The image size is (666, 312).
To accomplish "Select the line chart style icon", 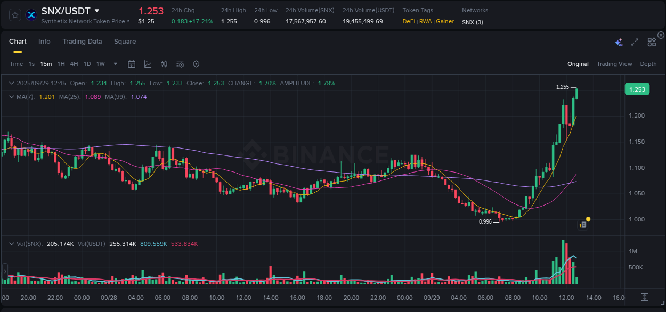I will tap(148, 64).
